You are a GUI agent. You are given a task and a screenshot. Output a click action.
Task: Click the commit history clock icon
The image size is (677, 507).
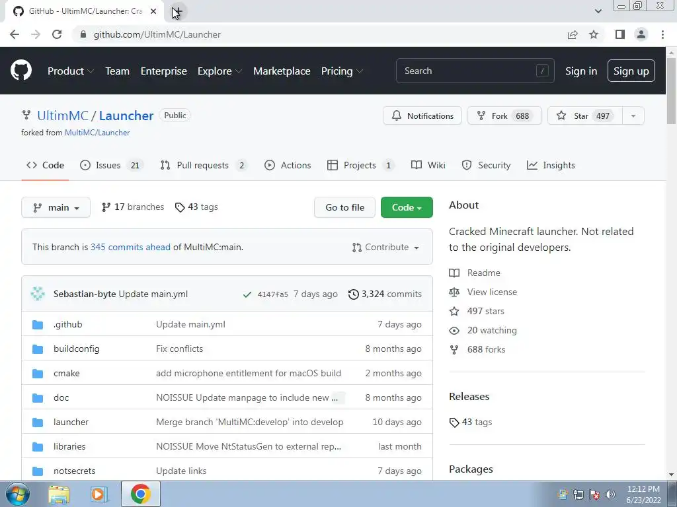point(353,294)
